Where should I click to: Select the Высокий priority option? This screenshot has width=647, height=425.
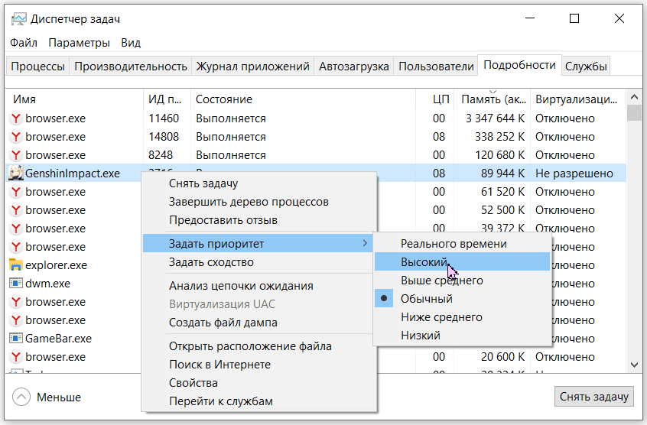point(424,262)
